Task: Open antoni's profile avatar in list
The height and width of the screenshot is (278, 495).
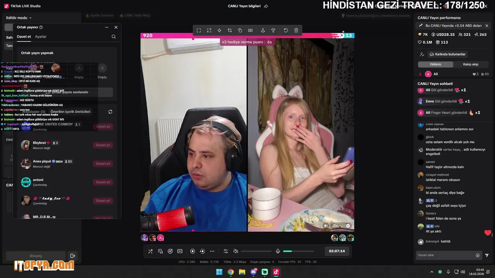Action: coord(26,182)
